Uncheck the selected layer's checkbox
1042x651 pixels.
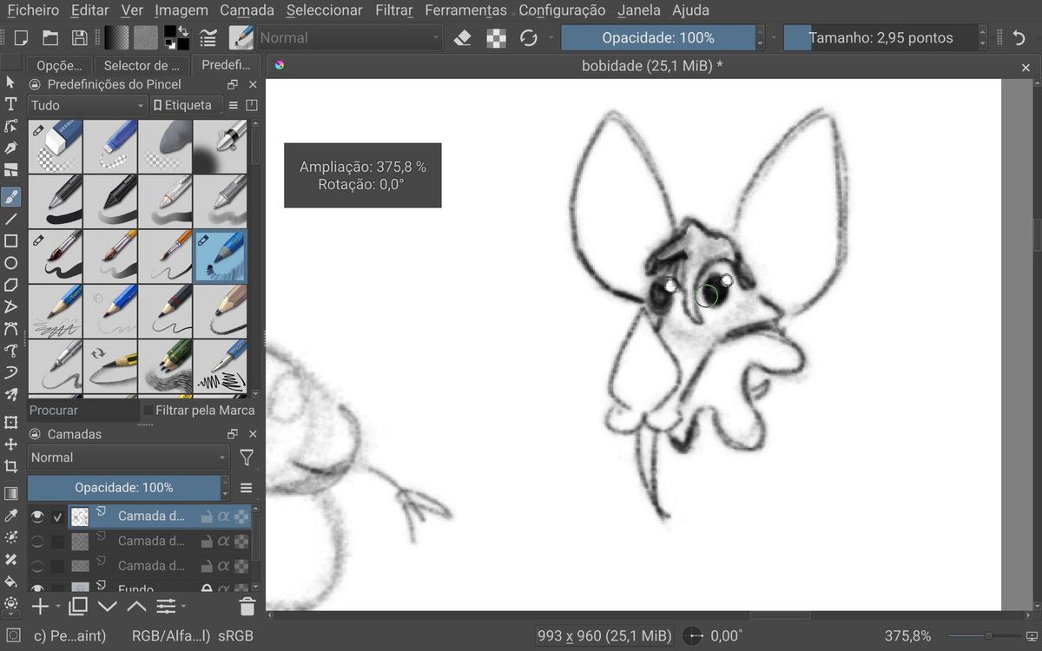[x=57, y=516]
